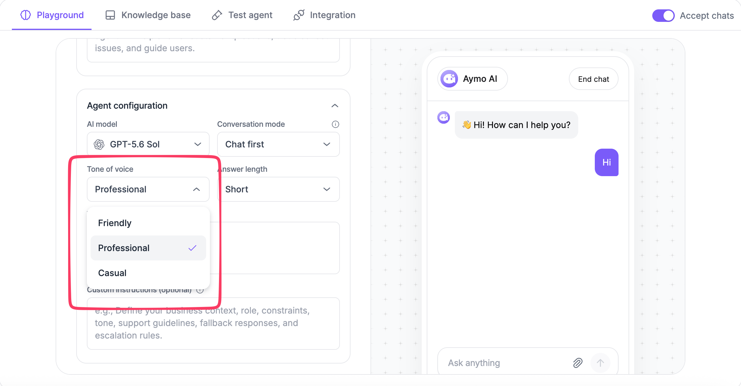The height and width of the screenshot is (386, 741).
Task: Click the Custom instructions info icon
Action: pyautogui.click(x=200, y=290)
